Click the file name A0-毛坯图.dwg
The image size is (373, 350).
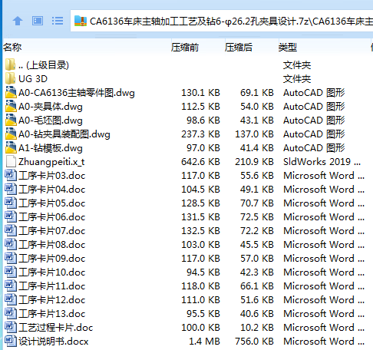click(51, 121)
